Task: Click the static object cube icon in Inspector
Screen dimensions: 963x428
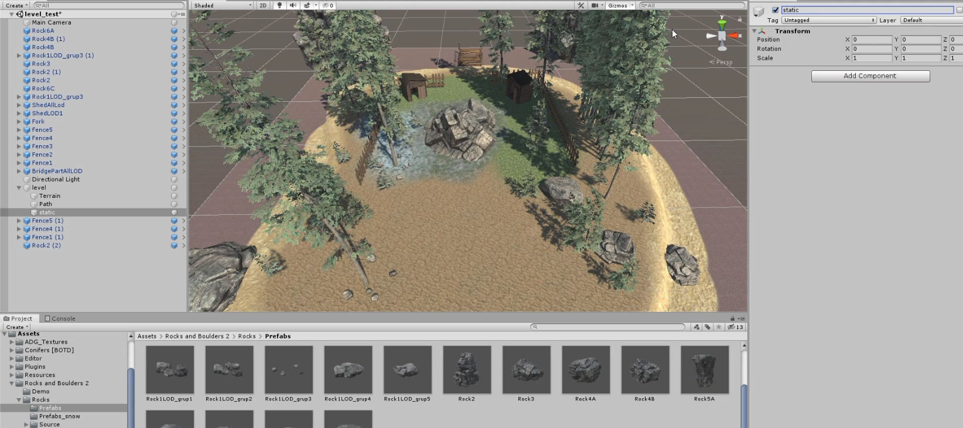Action: point(759,11)
